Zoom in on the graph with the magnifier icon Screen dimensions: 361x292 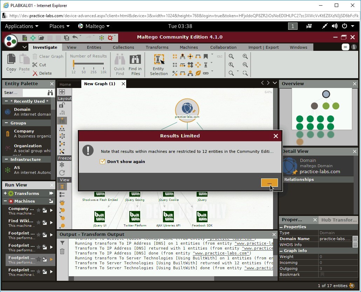coord(245,56)
